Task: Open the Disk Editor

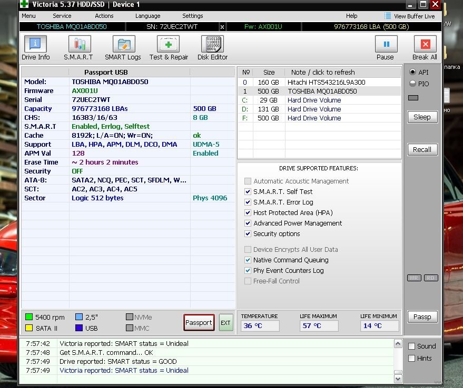Action: pyautogui.click(x=213, y=48)
